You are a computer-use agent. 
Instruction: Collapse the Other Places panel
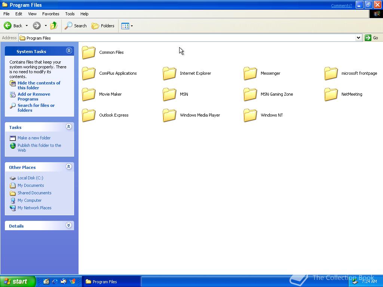pos(69,166)
